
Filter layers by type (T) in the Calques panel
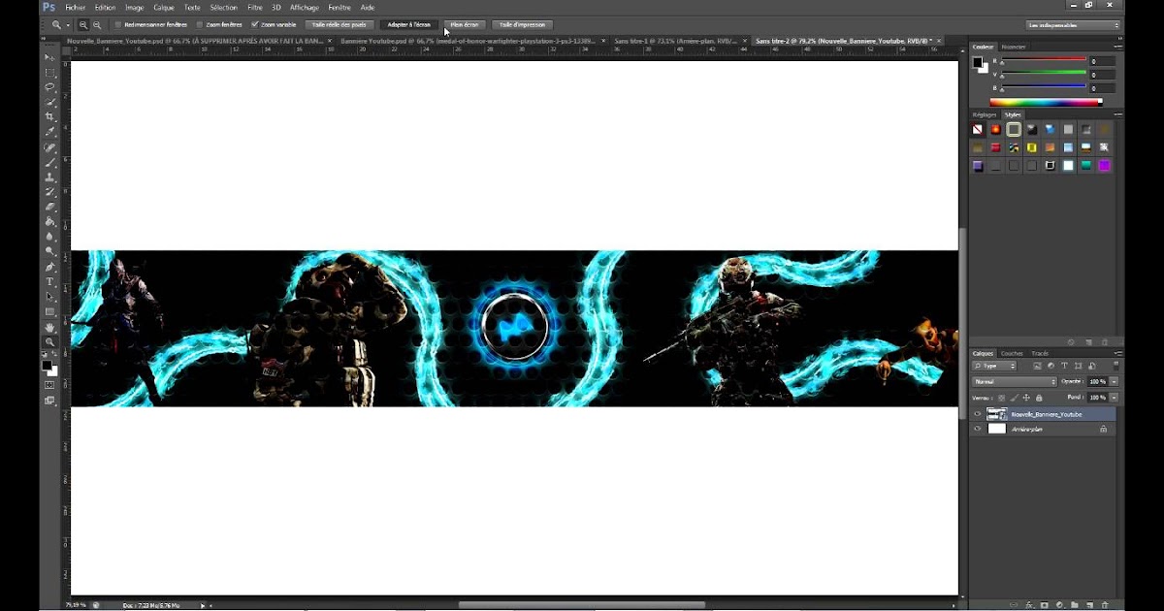click(x=1064, y=367)
